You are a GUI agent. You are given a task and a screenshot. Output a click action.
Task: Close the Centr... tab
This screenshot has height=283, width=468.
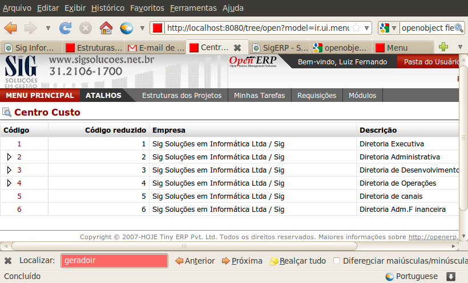[237, 47]
